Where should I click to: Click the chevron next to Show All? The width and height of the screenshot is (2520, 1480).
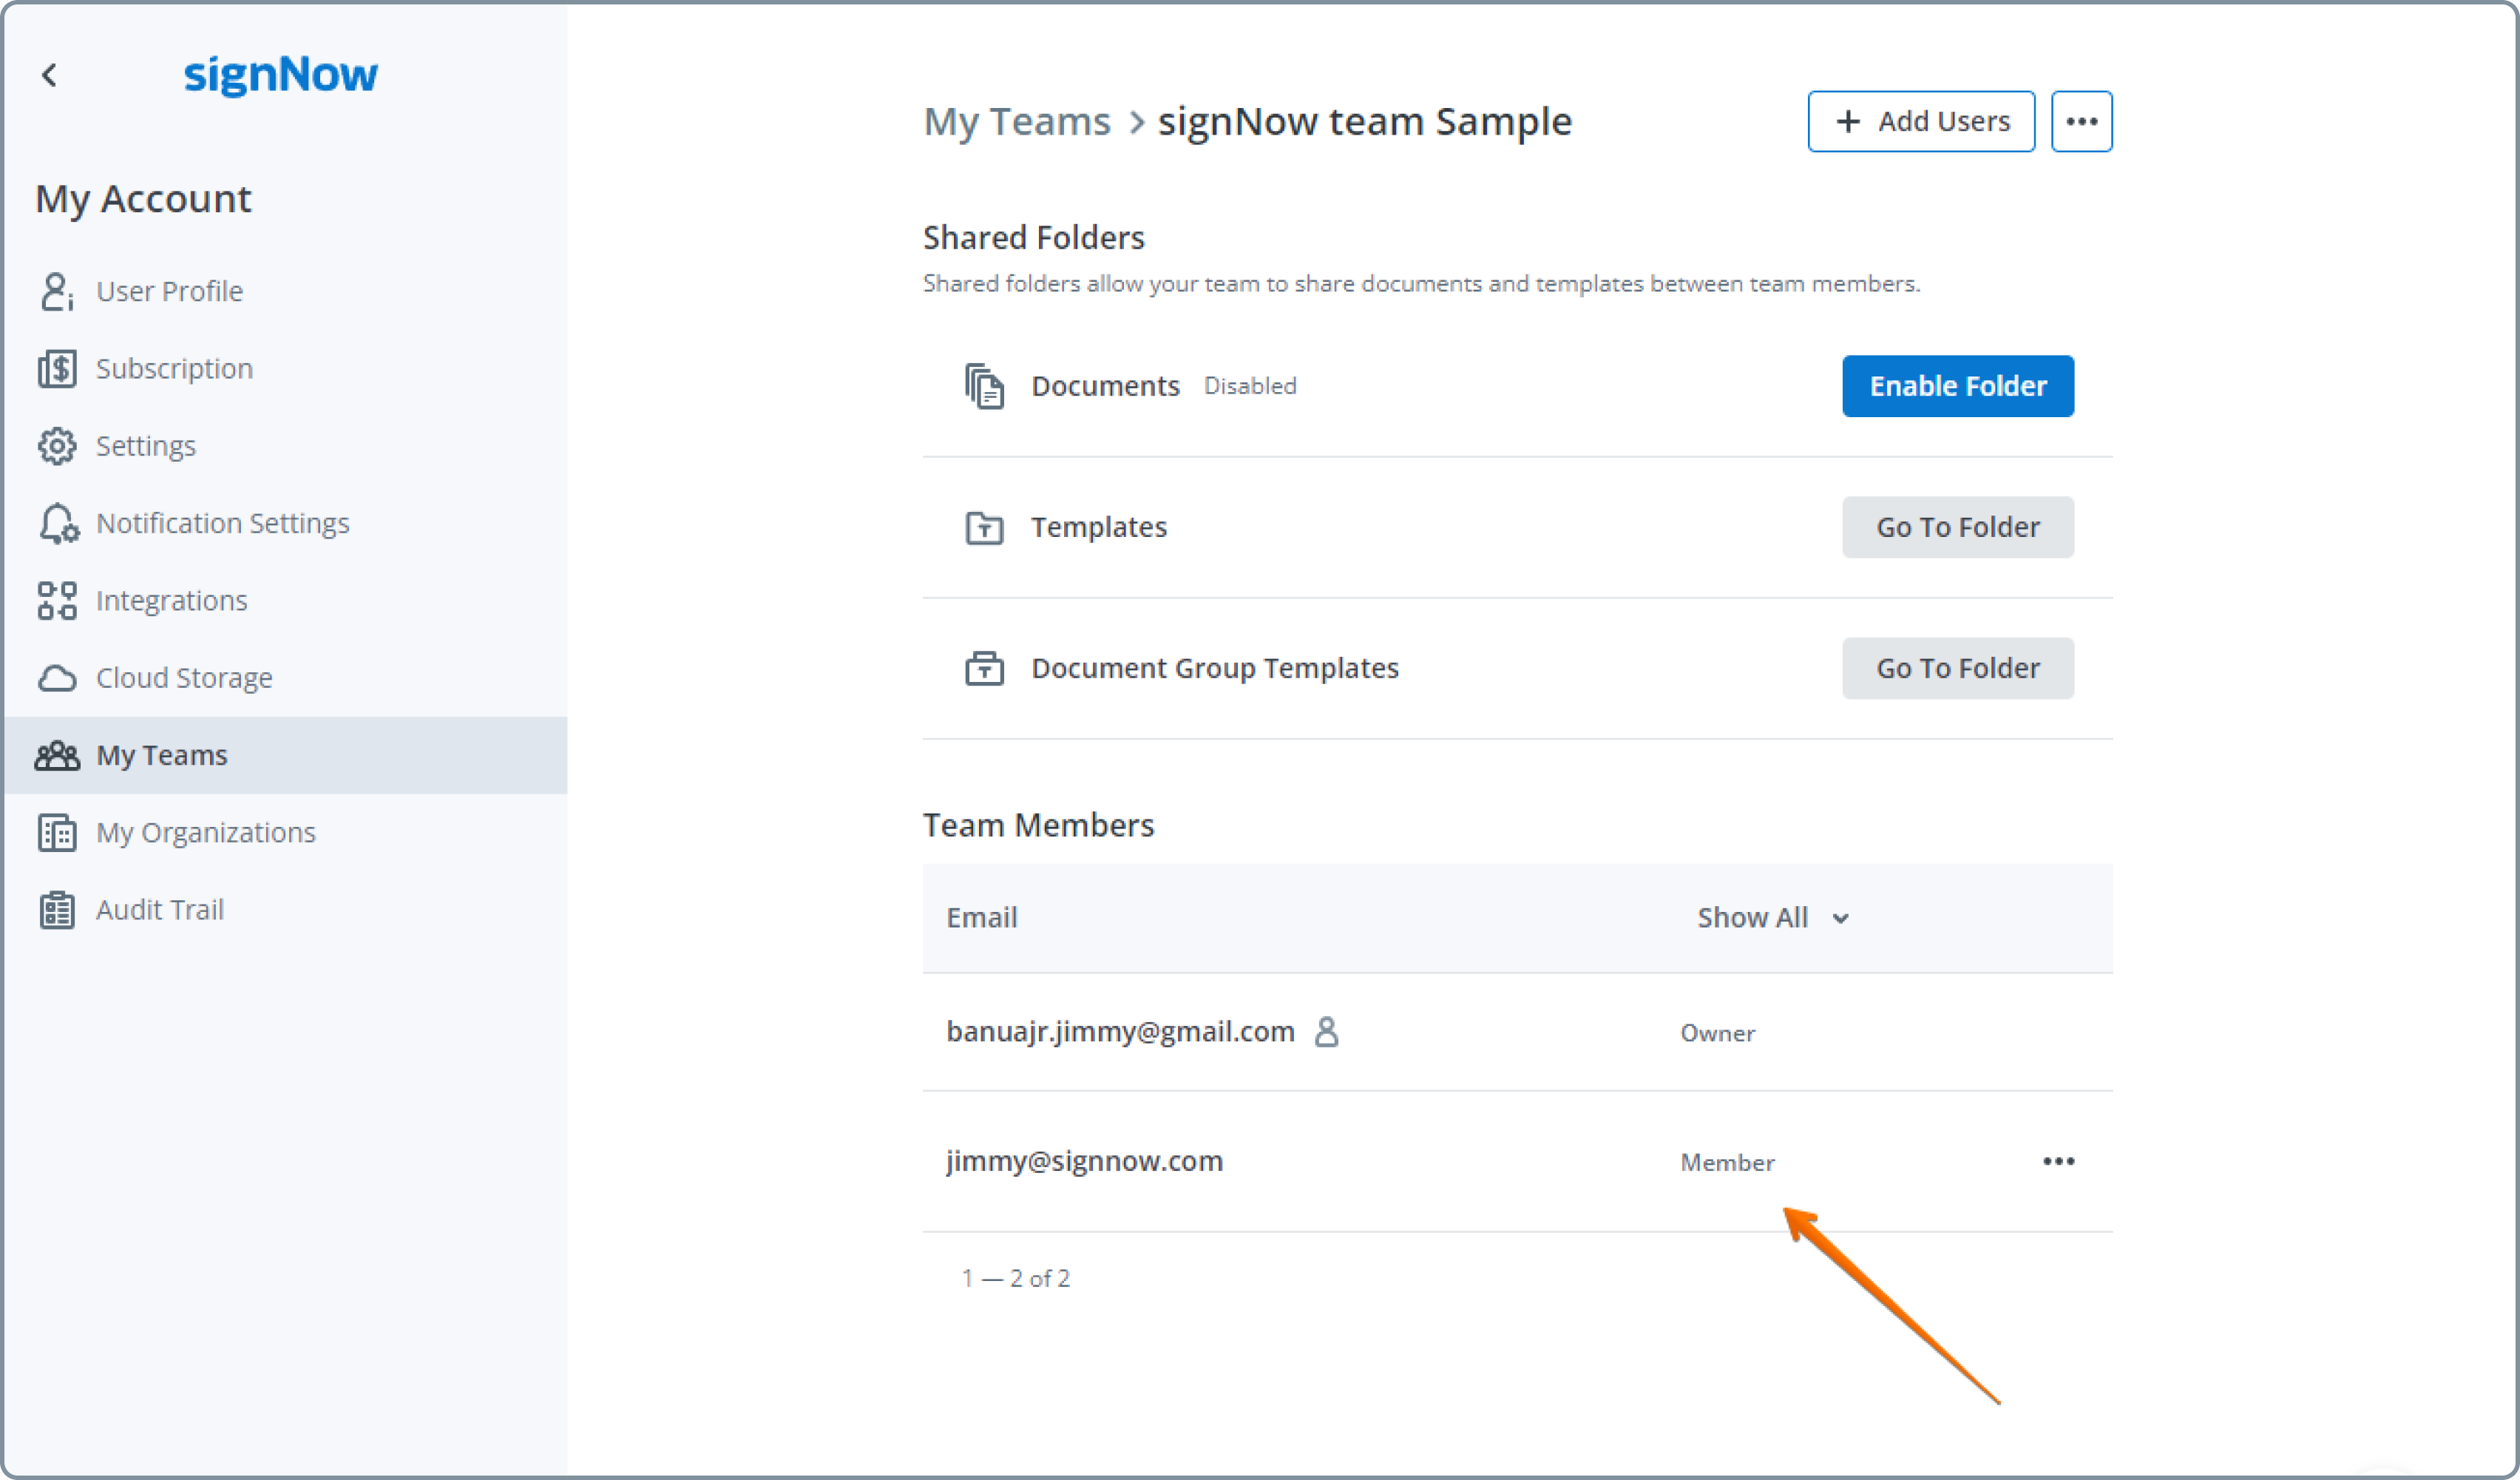[1840, 919]
